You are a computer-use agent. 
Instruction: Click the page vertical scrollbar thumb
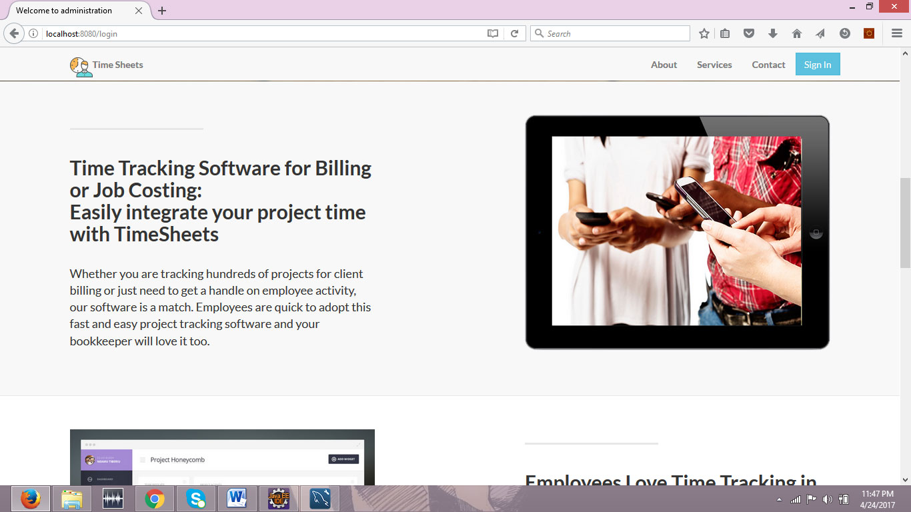coord(905,223)
